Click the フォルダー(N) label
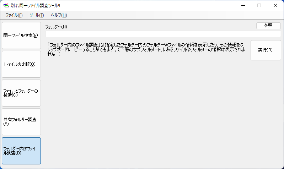The width and height of the screenshot is (284, 169). [x=56, y=27]
